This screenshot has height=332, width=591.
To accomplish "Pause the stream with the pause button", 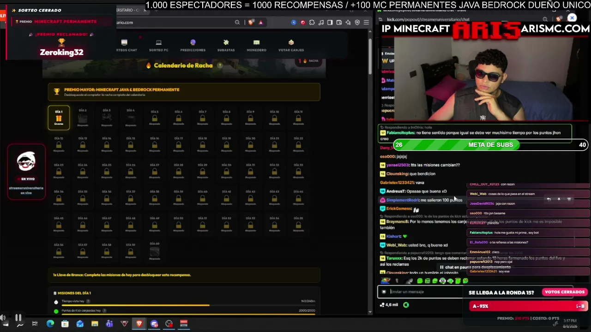I will pyautogui.click(x=18, y=317).
